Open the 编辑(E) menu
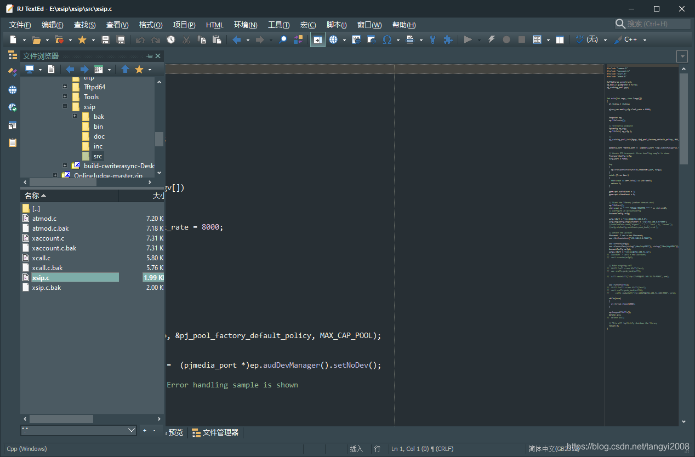The width and height of the screenshot is (695, 457). coord(53,25)
